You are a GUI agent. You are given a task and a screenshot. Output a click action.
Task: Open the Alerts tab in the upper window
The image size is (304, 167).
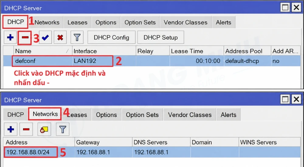tap(223, 22)
